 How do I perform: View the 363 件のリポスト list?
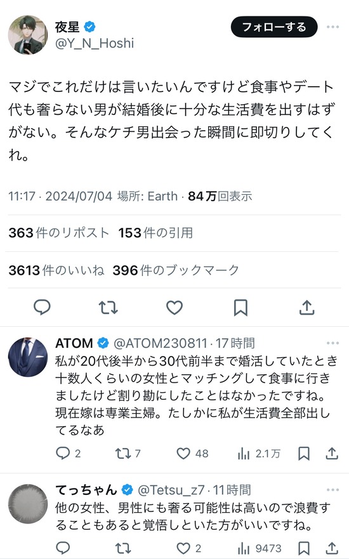point(58,233)
